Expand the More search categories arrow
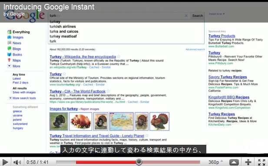268x166 pixels. click(x=9, y=66)
